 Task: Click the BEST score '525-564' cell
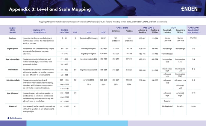point(103,80)
